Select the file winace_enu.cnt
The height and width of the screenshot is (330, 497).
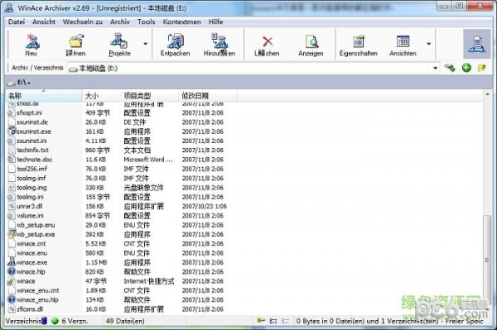(38, 290)
